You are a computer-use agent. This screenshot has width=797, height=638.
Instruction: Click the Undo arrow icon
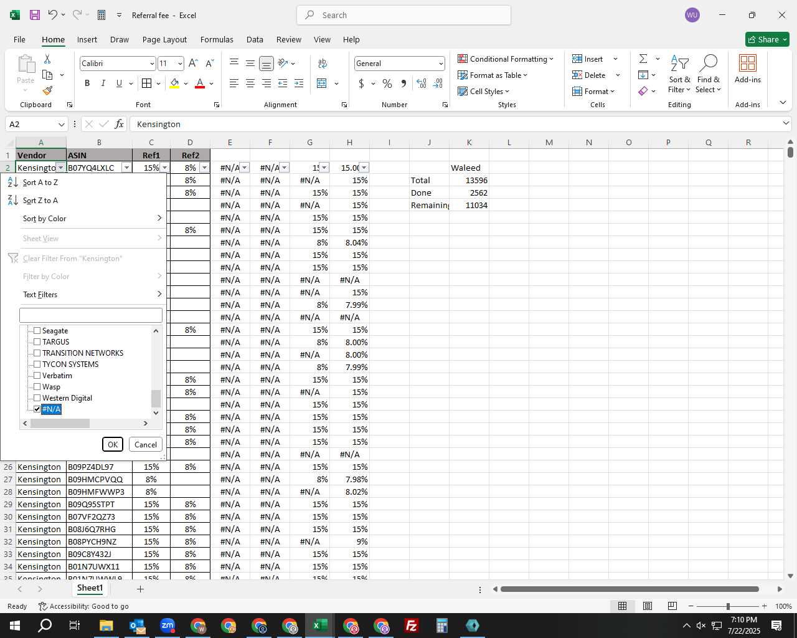click(x=53, y=15)
